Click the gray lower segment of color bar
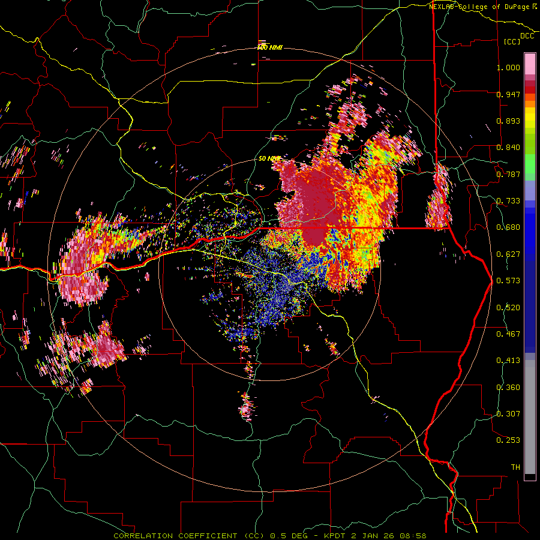Screen dimensions: 540x540 [x=530, y=417]
